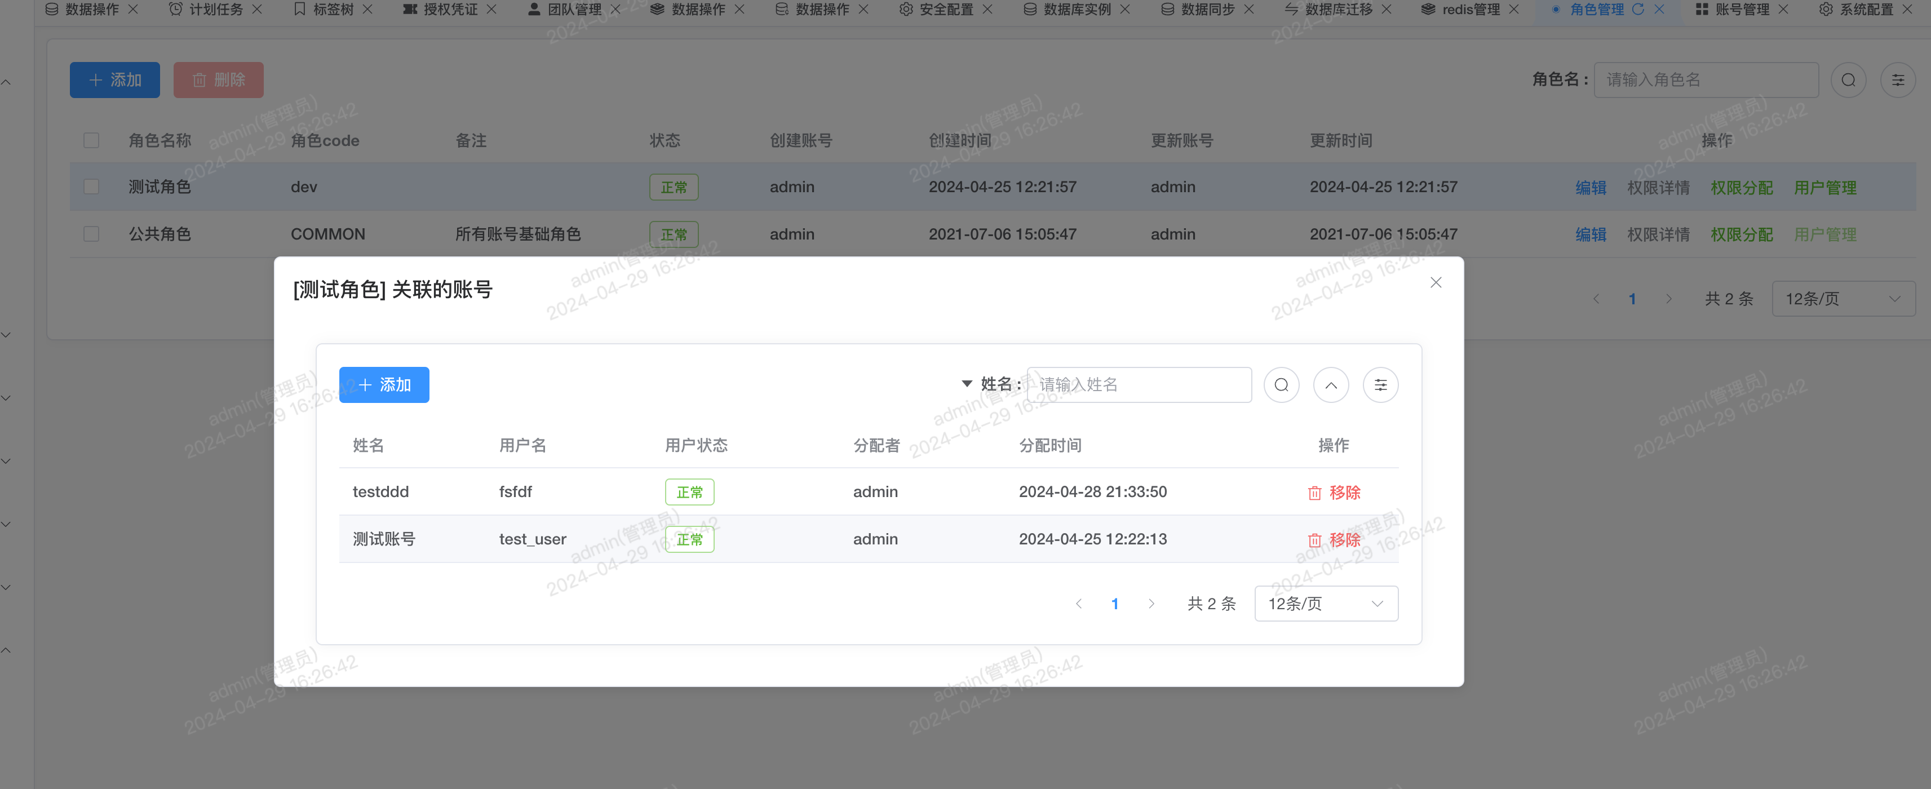Close the 数据同步 tab
This screenshot has width=1931, height=789.
tap(1249, 9)
